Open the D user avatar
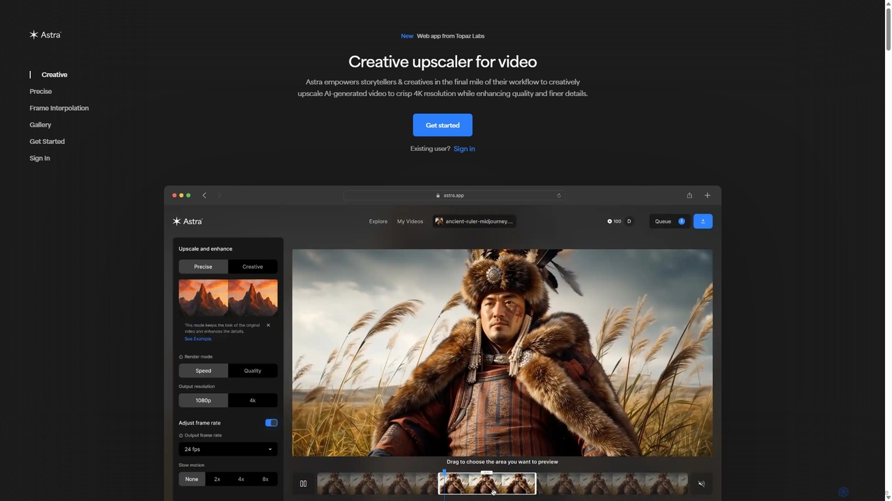This screenshot has height=501, width=892. [x=629, y=221]
